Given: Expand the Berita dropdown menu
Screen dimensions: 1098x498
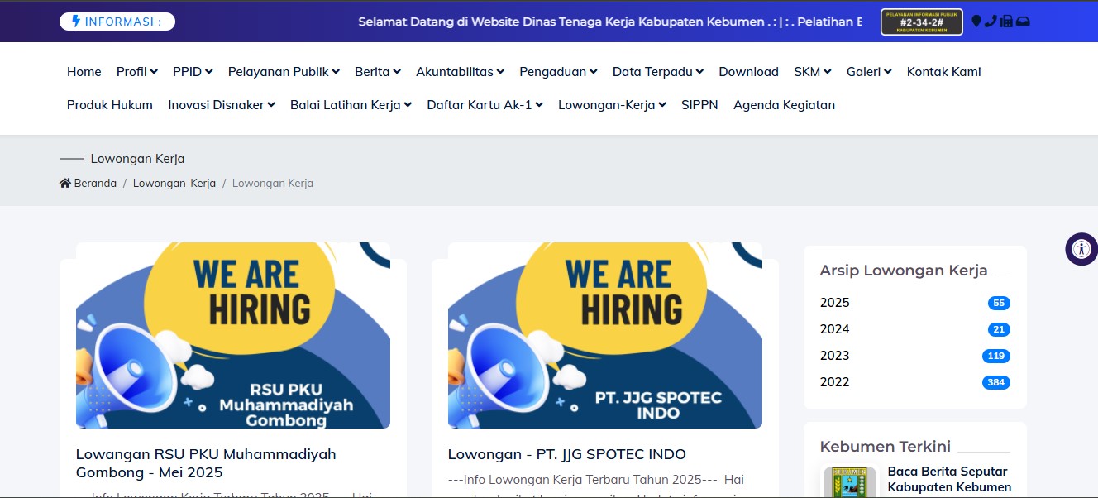Looking at the screenshot, I should pyautogui.click(x=378, y=72).
